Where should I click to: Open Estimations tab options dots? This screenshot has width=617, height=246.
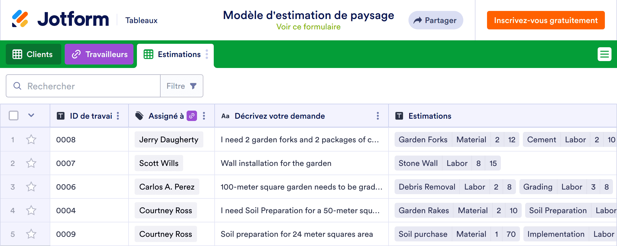coord(207,54)
